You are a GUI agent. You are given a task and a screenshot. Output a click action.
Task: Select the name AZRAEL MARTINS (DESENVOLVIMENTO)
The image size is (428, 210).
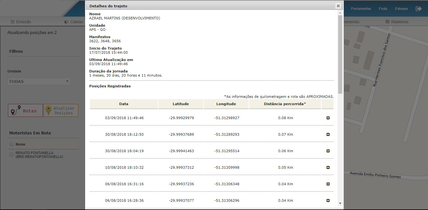click(125, 18)
